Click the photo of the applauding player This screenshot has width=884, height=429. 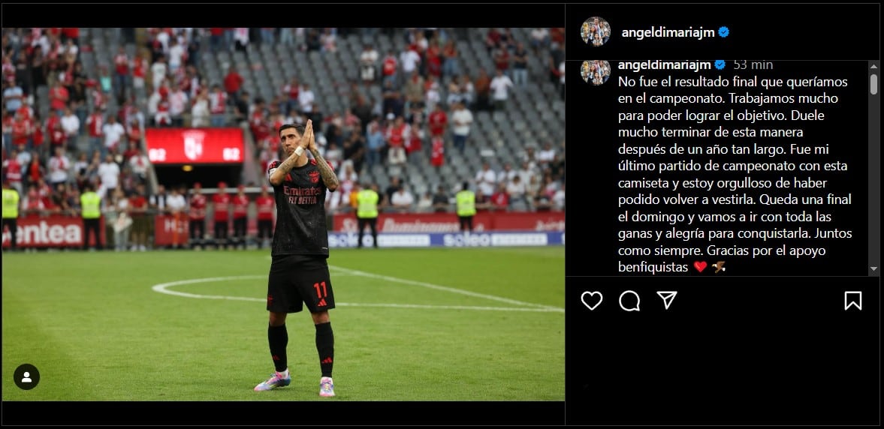pos(283,214)
